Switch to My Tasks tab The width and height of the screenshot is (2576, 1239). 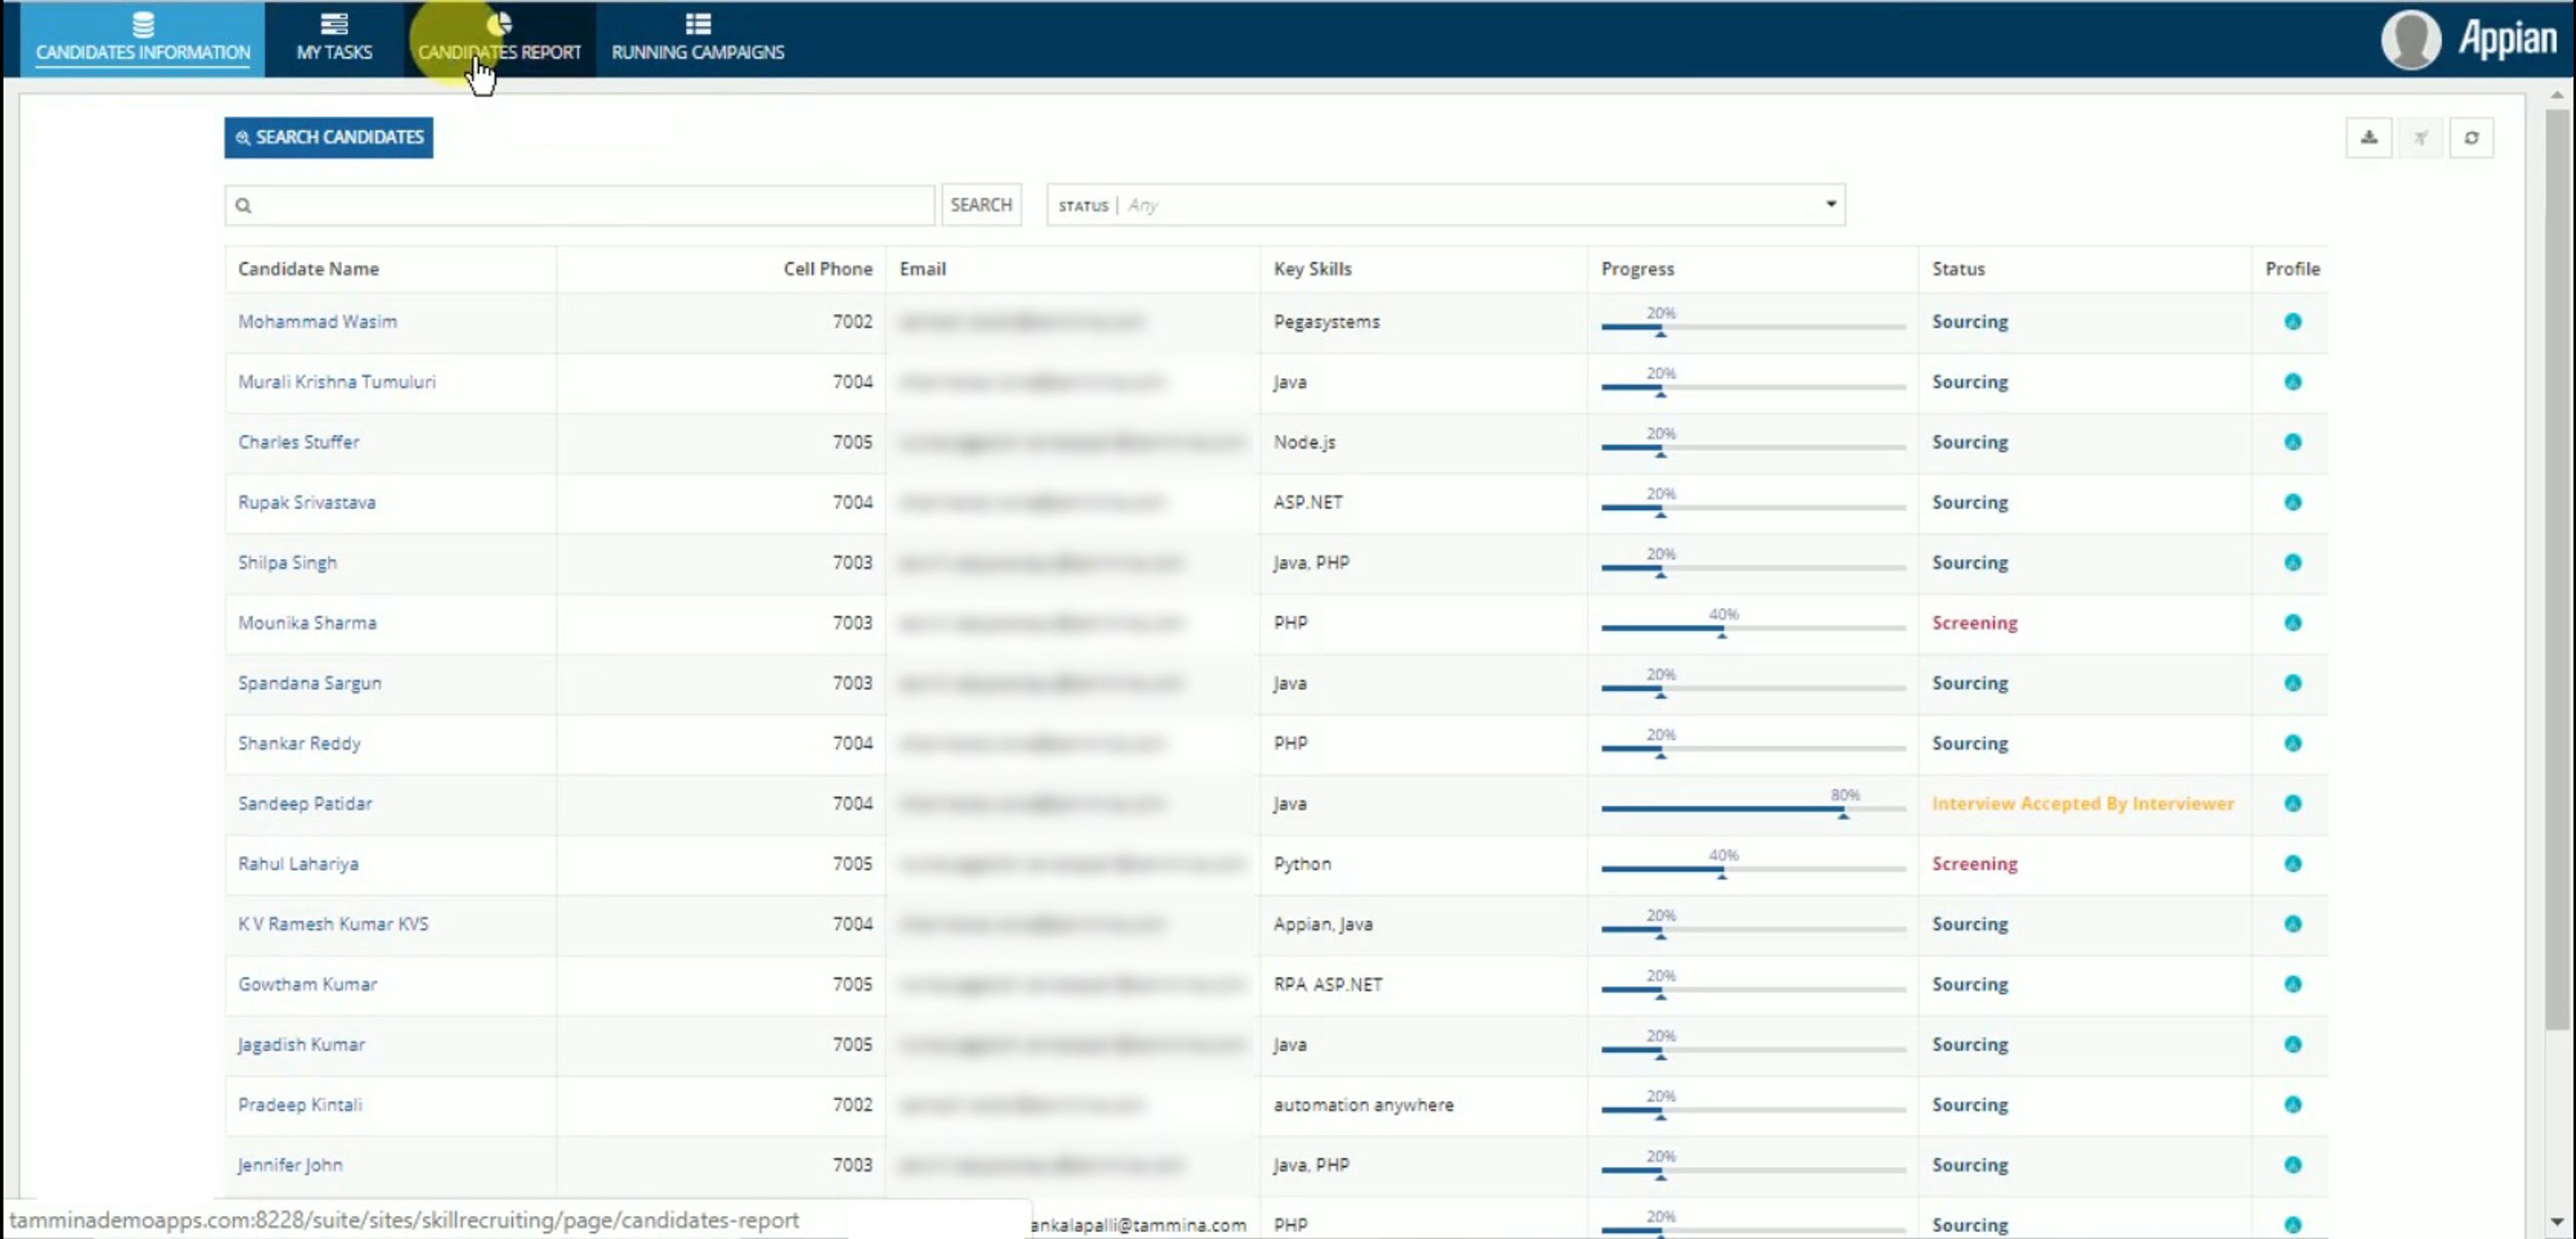click(334, 39)
